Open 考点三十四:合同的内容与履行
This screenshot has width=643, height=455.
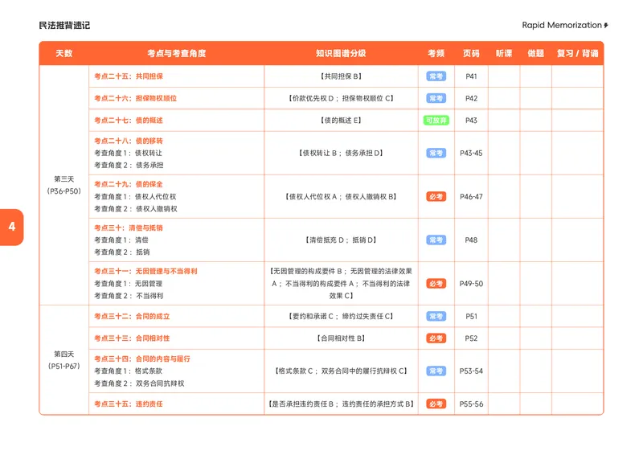pos(142,359)
